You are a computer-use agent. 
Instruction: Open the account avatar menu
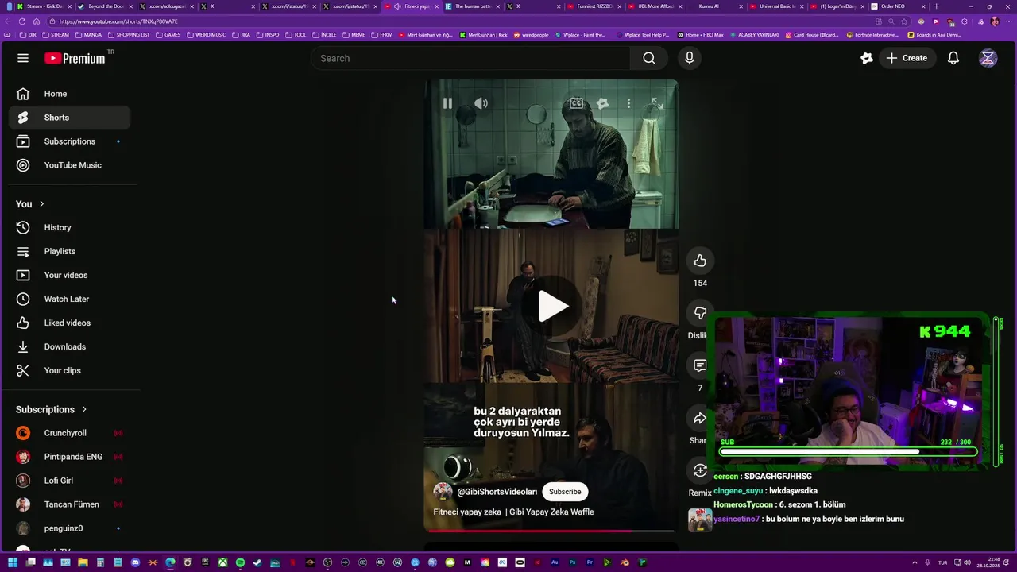point(988,58)
